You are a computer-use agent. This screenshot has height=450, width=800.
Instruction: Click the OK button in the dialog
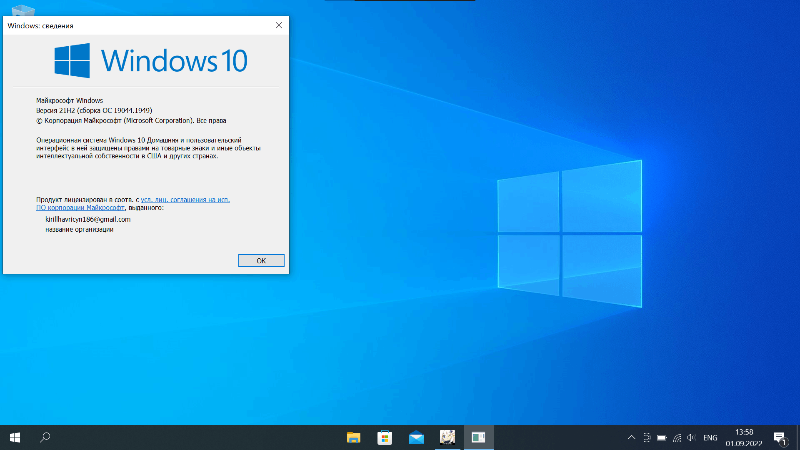(x=261, y=261)
